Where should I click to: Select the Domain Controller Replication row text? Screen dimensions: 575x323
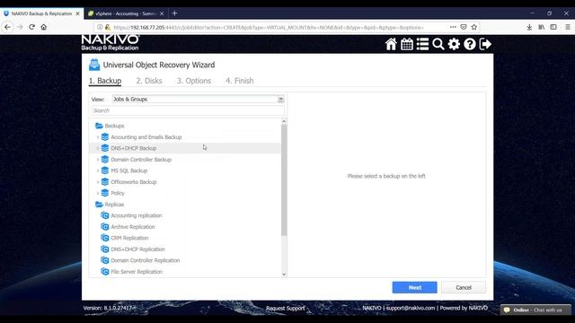click(x=146, y=260)
